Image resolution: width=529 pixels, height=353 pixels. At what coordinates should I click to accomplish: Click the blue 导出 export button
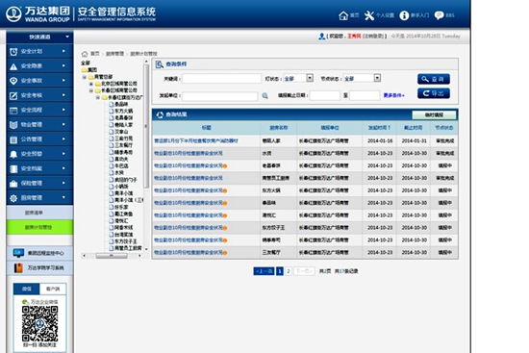[434, 93]
